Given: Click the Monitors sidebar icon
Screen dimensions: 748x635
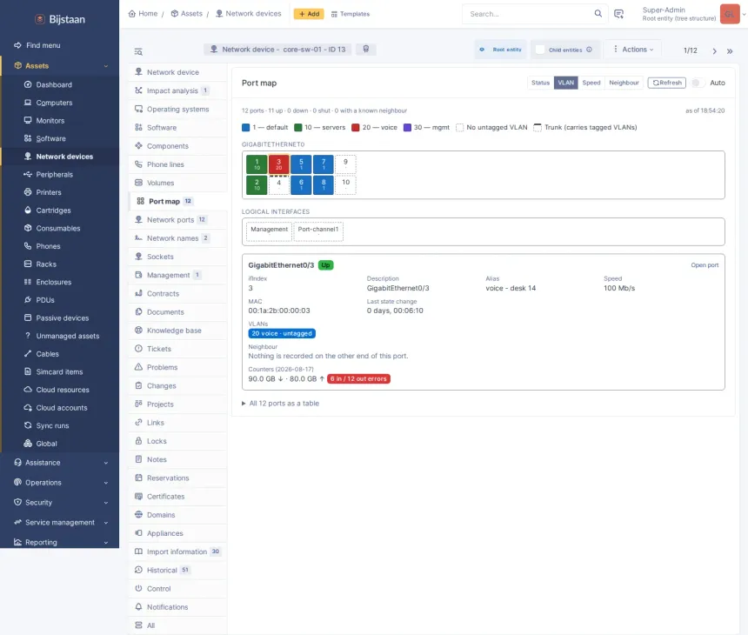Looking at the screenshot, I should point(28,120).
